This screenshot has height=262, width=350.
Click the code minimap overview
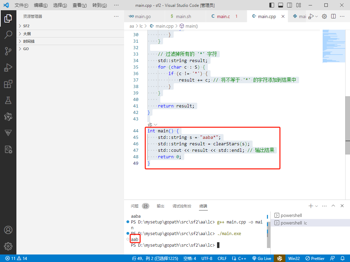334,46
